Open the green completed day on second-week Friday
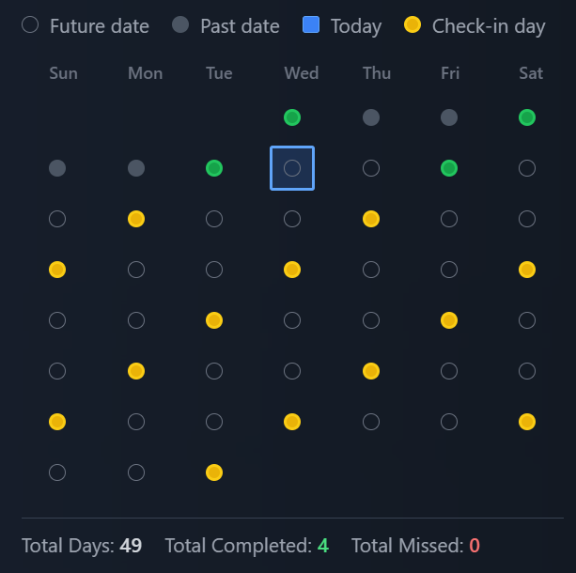Viewport: 576px width, 573px height. click(x=449, y=168)
